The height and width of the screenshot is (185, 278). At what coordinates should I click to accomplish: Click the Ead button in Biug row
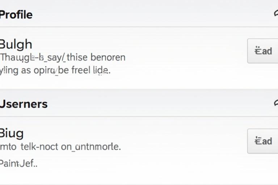[263, 141]
